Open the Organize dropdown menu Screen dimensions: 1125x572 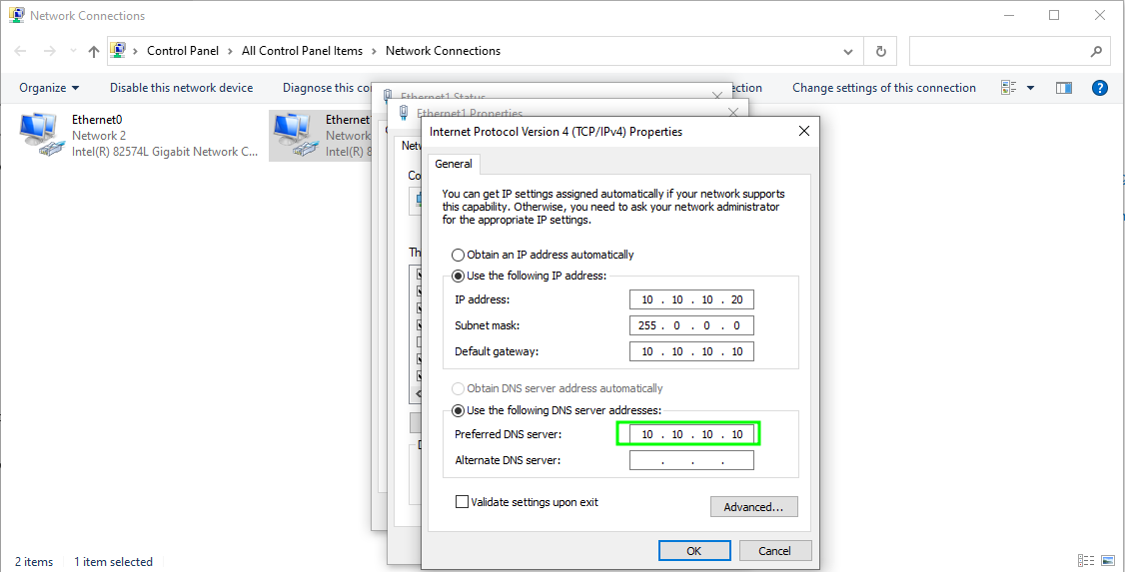click(x=50, y=88)
